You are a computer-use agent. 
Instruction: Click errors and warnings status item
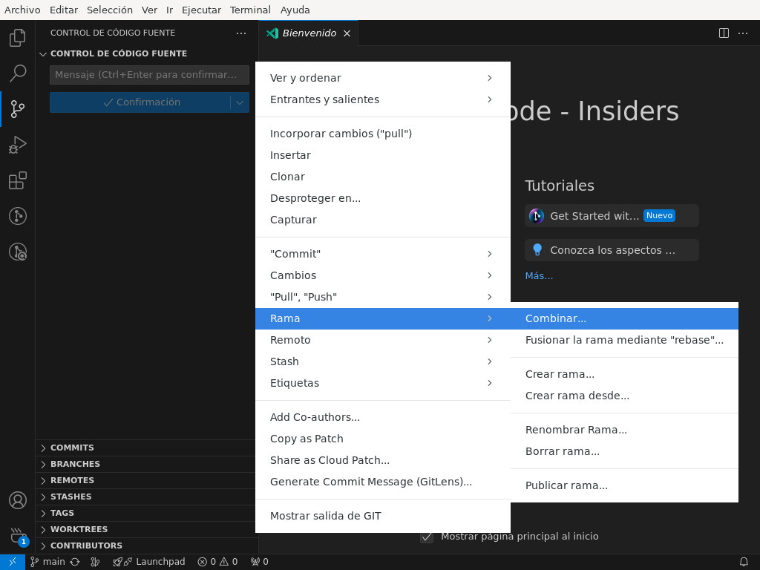[x=217, y=562]
